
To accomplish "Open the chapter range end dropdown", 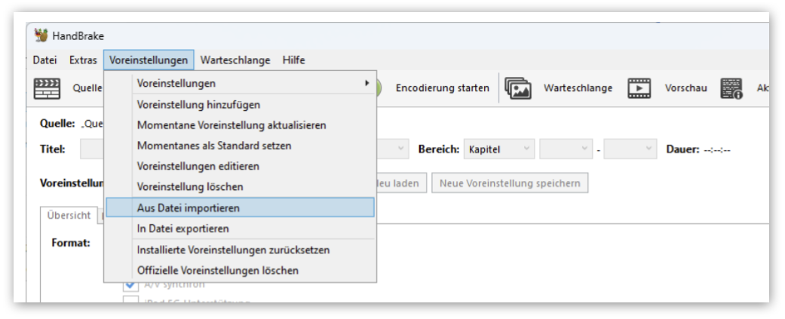I will tap(630, 149).
